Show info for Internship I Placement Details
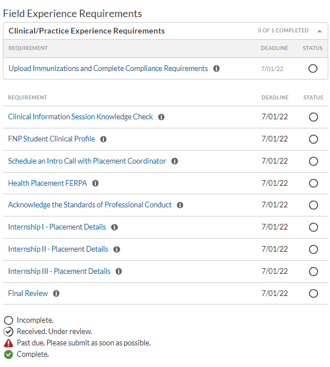Viewport: 330px width, 367px height. [114, 227]
